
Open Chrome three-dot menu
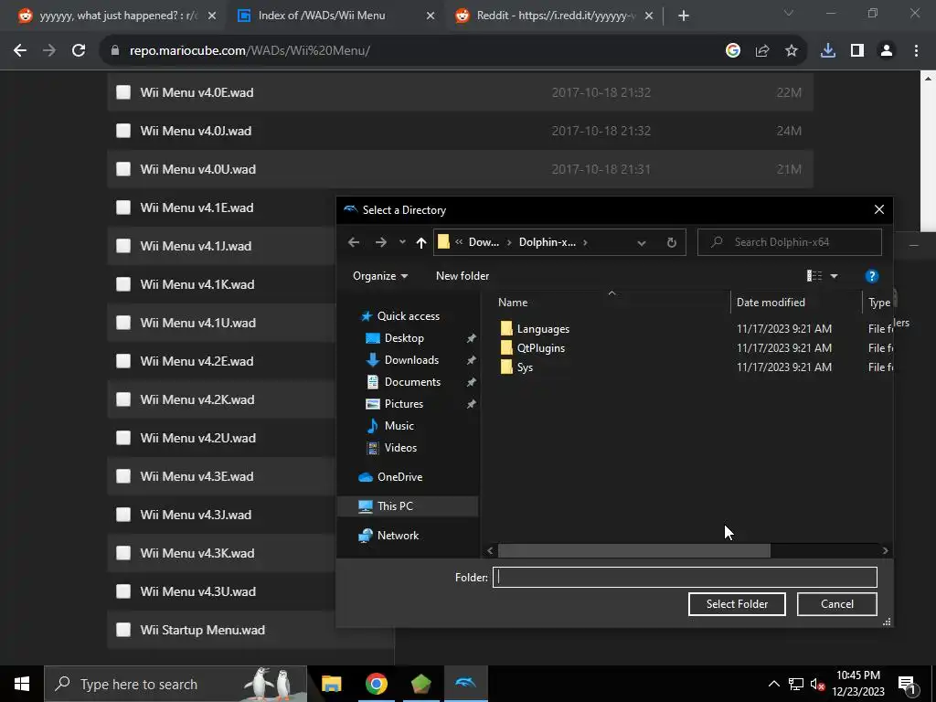(916, 51)
